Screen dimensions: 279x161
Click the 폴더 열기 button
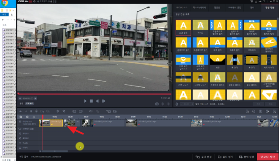point(225,157)
